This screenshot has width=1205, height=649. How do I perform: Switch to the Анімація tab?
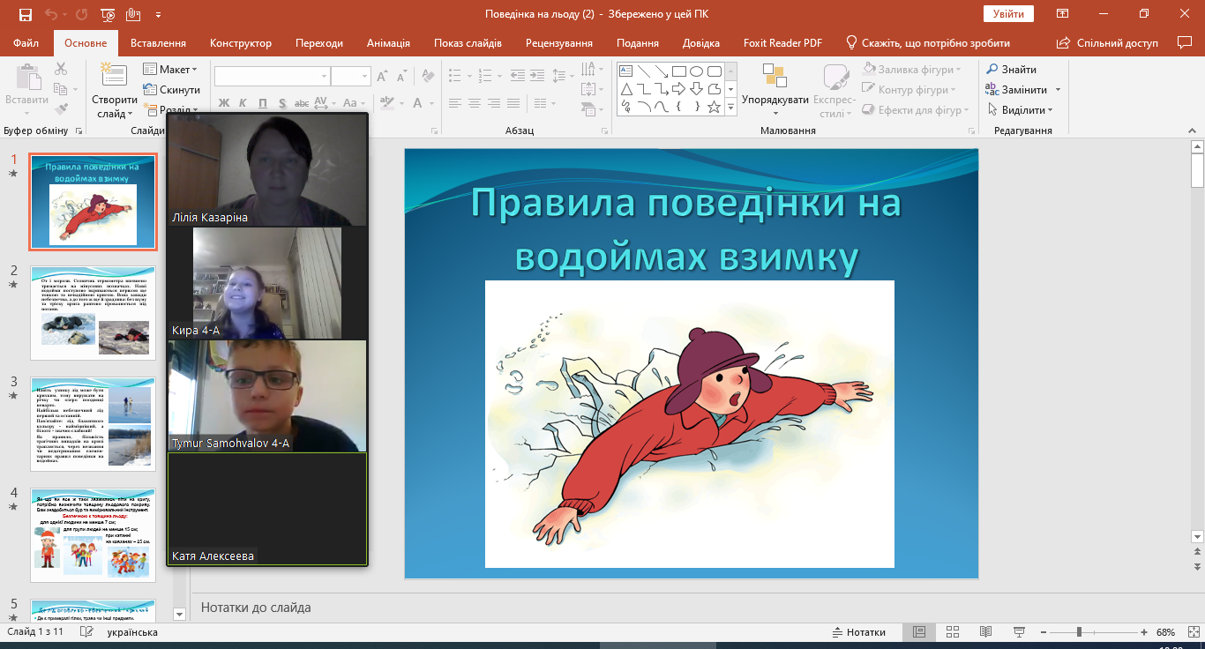pos(388,43)
